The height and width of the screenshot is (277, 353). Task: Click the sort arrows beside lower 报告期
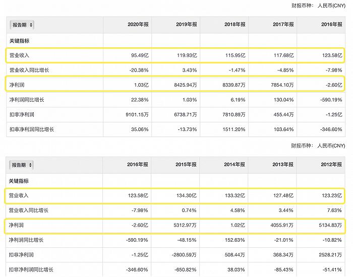coord(31,165)
